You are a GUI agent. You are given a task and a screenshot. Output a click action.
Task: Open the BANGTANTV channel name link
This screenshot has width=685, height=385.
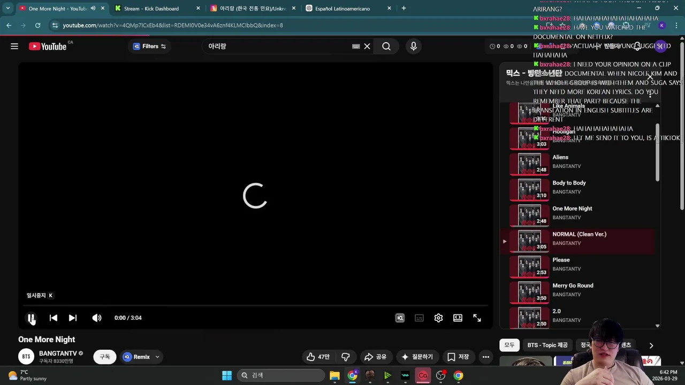click(x=58, y=353)
